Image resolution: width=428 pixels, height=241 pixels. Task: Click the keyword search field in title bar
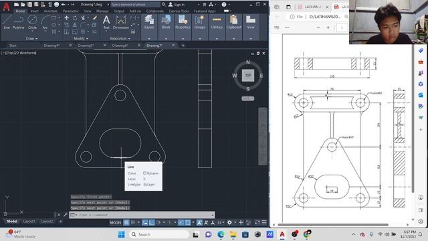tap(135, 5)
